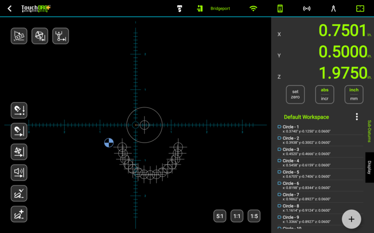Screen dimensions: 374x233
Task: Click the tag icon beside Circle - 8
Action: (279, 206)
